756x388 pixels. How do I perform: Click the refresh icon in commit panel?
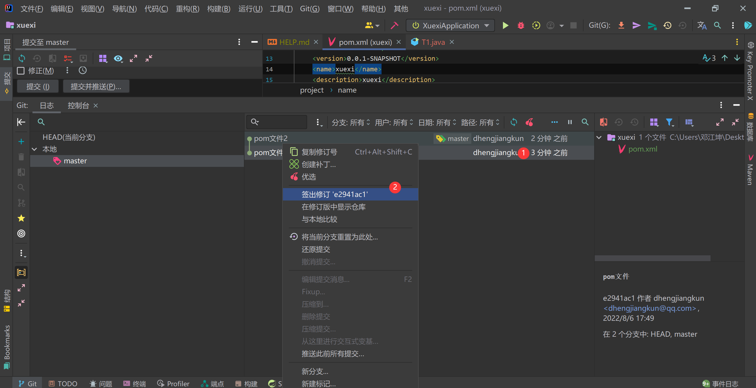coord(22,58)
